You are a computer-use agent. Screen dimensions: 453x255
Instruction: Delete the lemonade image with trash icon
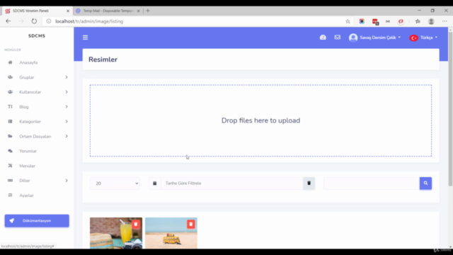pos(135,224)
